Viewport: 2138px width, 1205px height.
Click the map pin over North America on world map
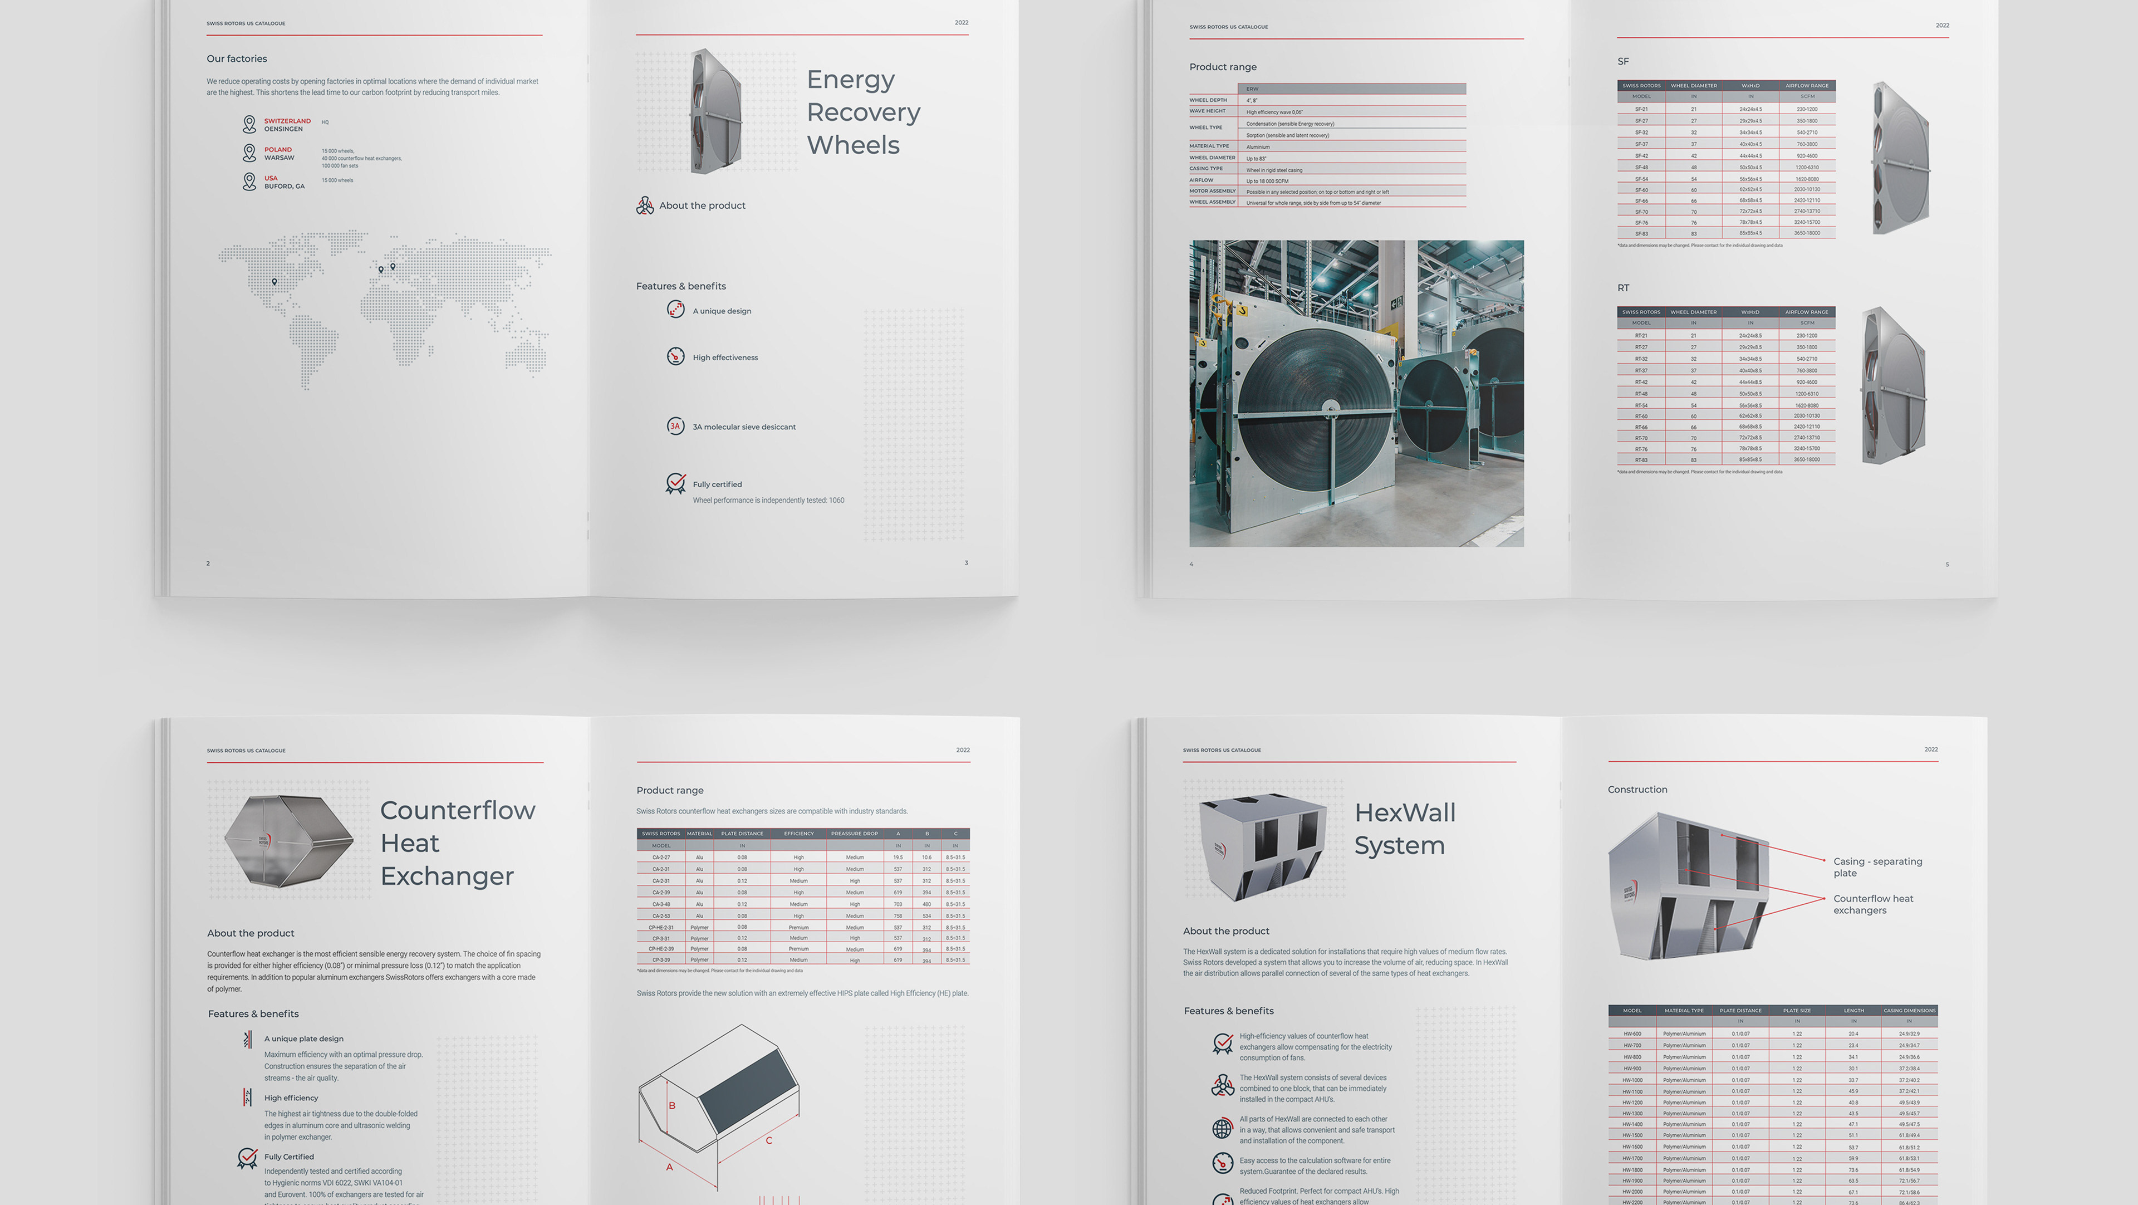(x=274, y=281)
